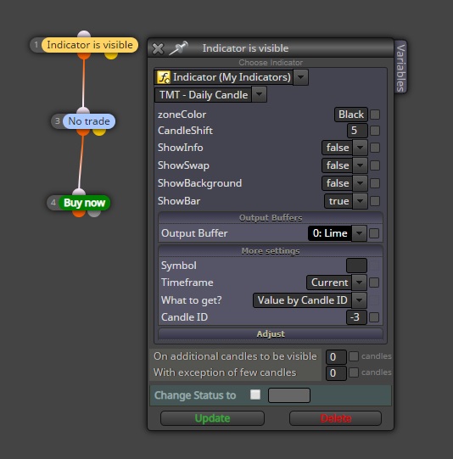Click the Delete button
Screen dimensions: 453x459
pyautogui.click(x=335, y=418)
